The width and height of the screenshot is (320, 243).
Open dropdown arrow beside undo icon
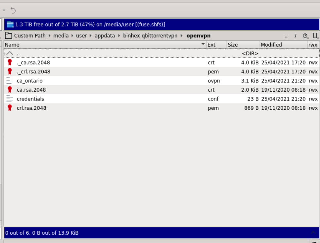click(x=4, y=10)
